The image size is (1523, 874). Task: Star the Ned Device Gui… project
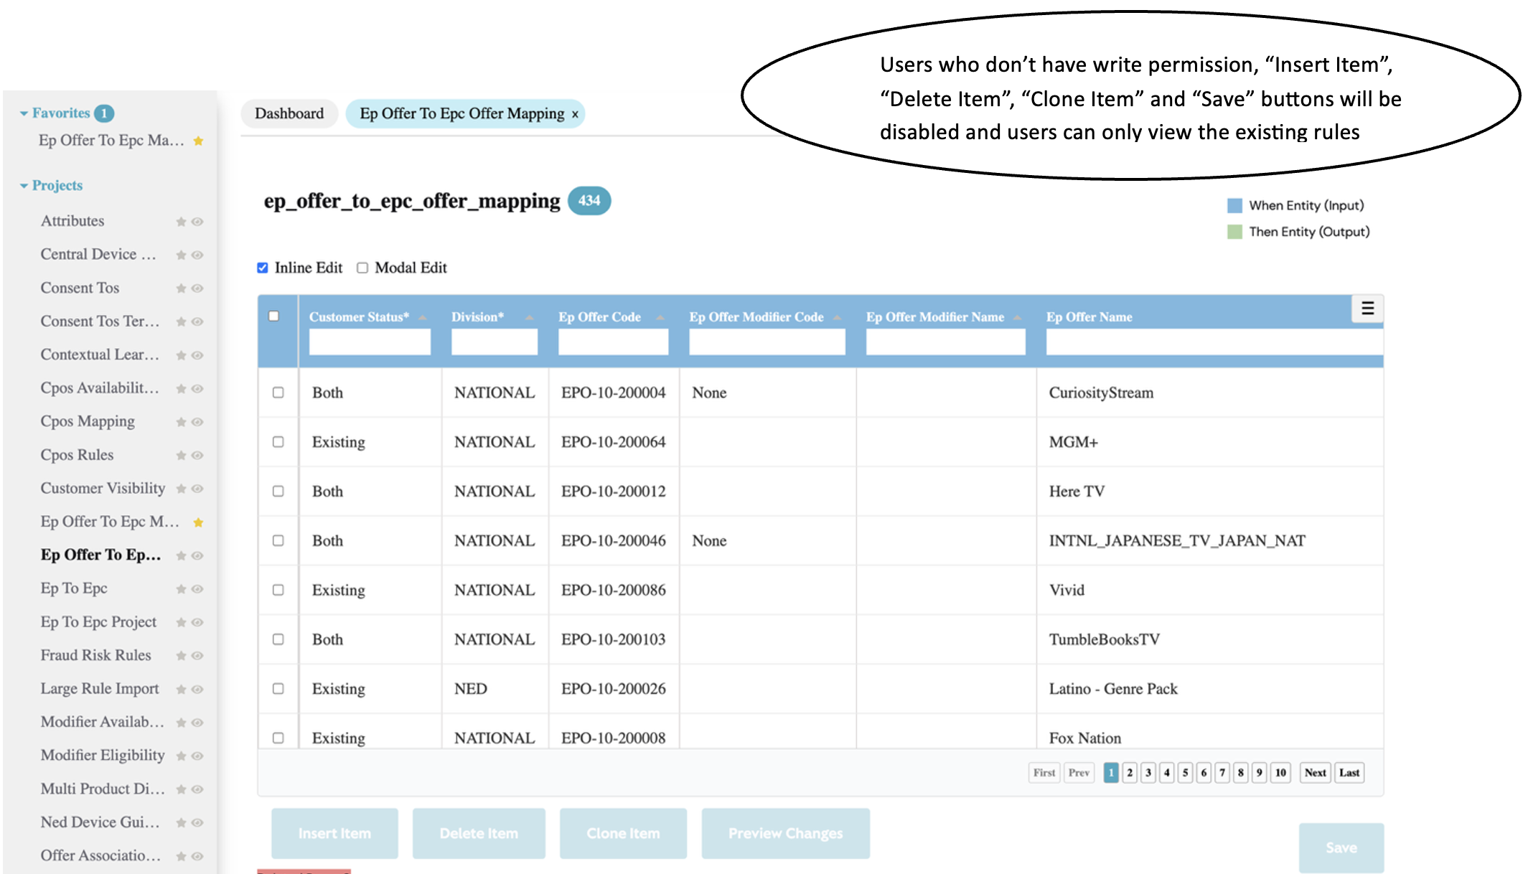[x=181, y=822]
